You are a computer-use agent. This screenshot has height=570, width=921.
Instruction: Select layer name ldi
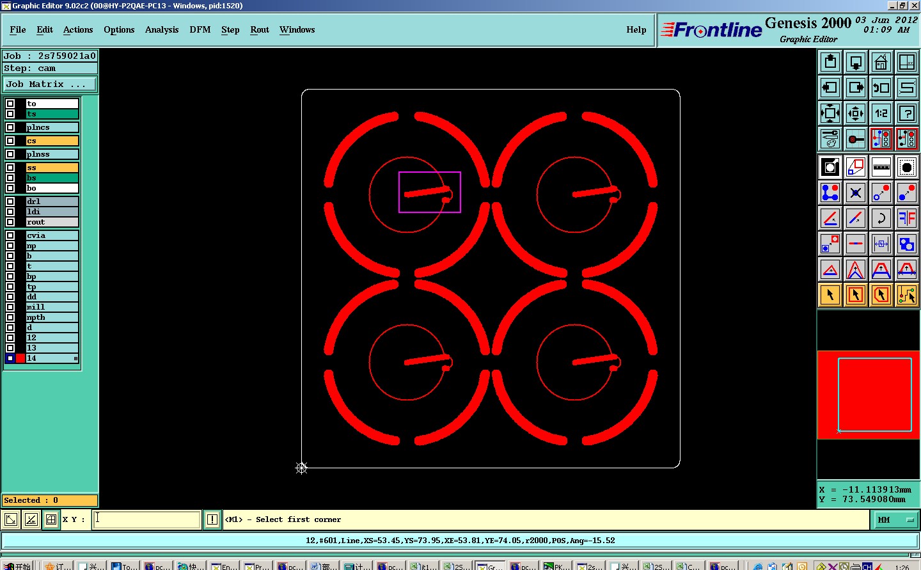52,212
